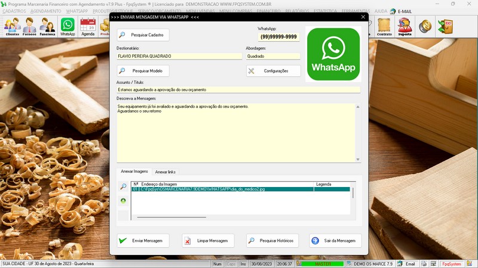
Task: Click the FpqSystem status bar label
Action: [452, 264]
